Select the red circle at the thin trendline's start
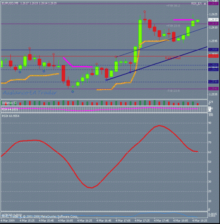The height and width of the screenshot is (224, 220). tap(116, 57)
